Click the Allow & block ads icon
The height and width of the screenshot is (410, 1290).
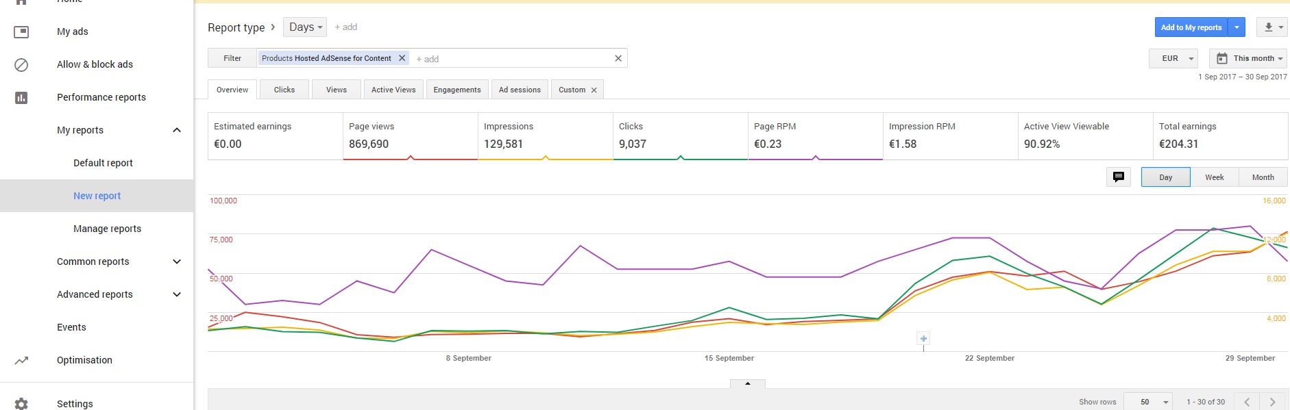pyautogui.click(x=21, y=64)
